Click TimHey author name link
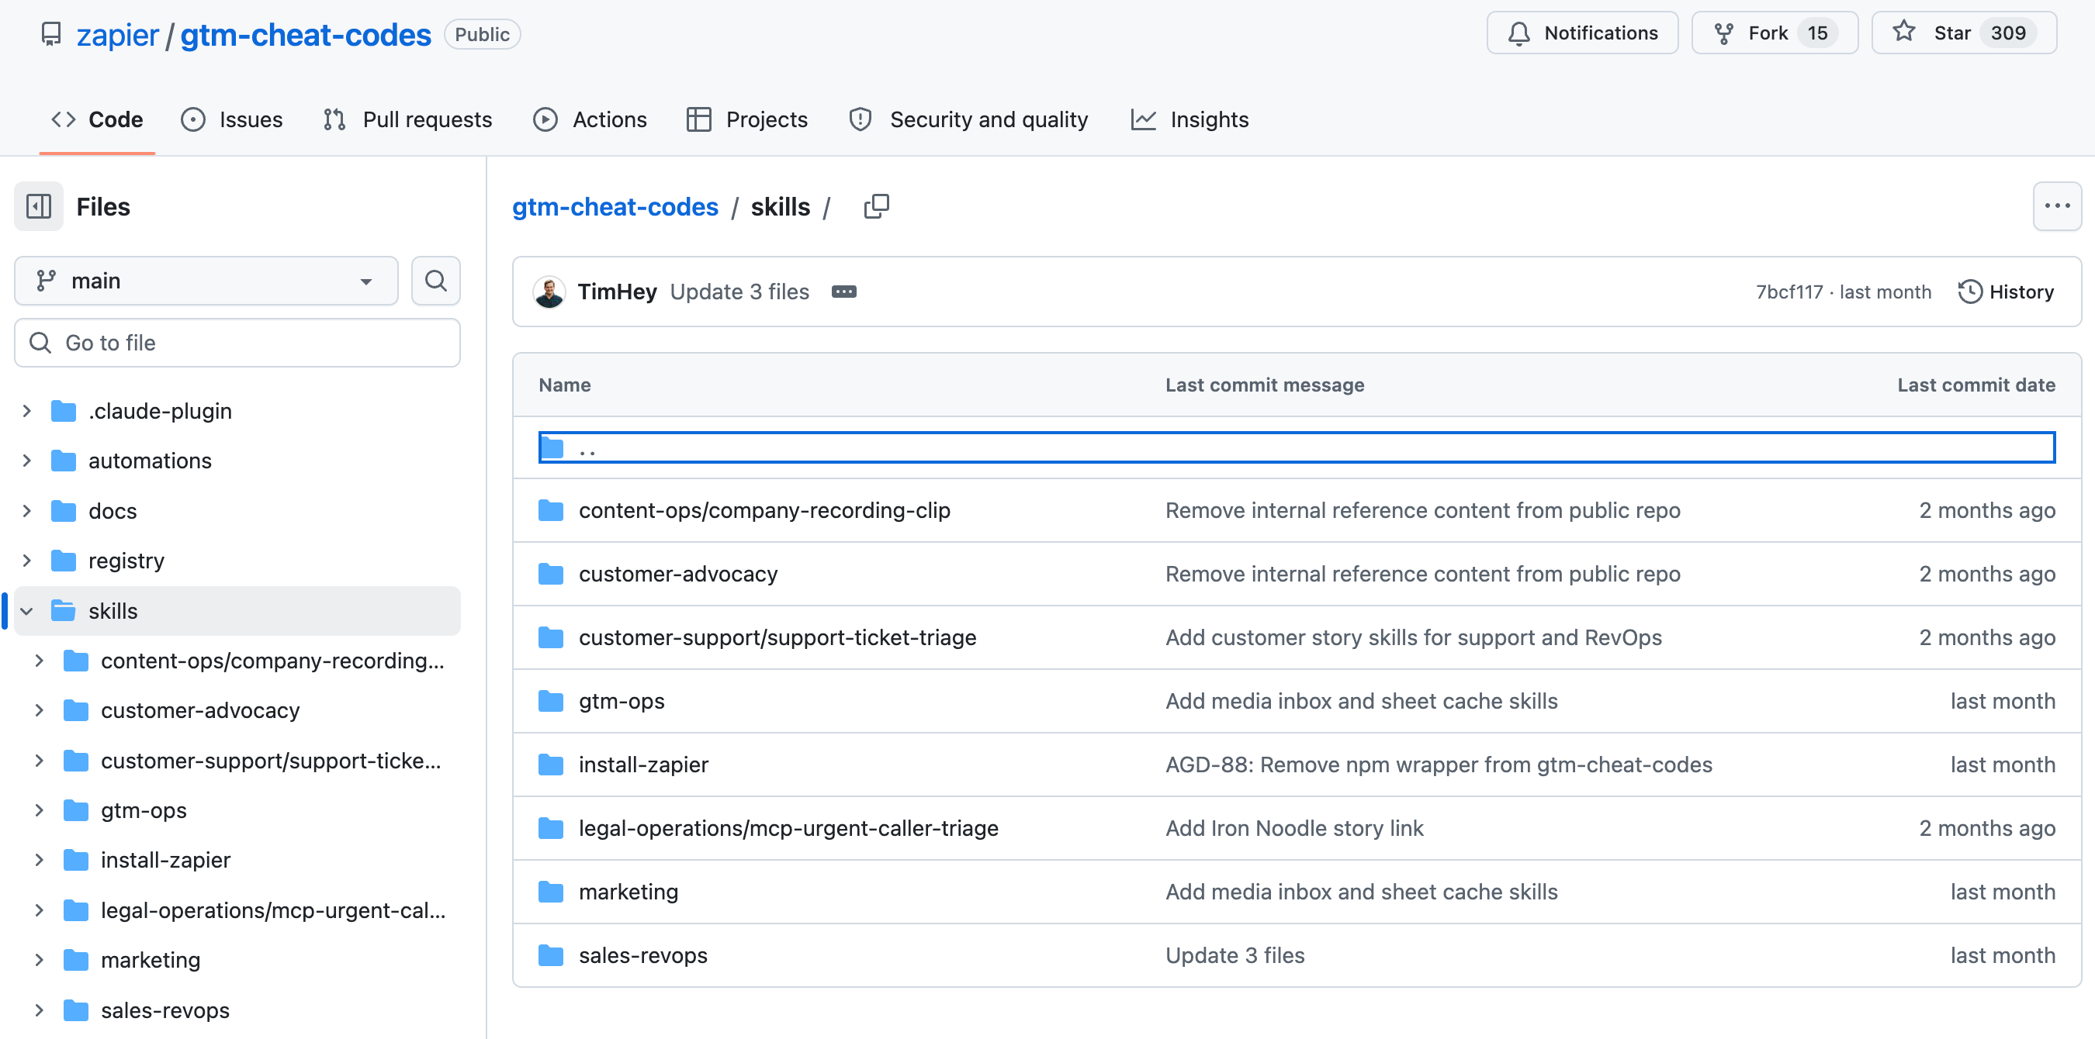The width and height of the screenshot is (2095, 1039). (618, 292)
